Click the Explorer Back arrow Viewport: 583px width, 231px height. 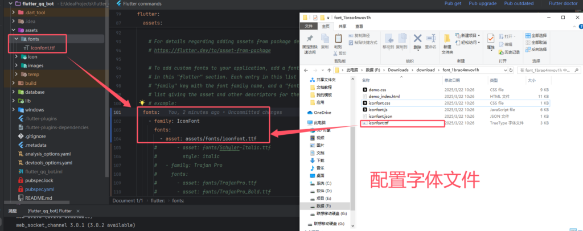306,70
